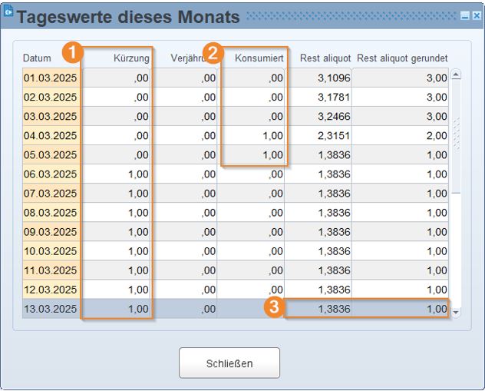Click the Rest aliquot value 3,2466

click(318, 117)
